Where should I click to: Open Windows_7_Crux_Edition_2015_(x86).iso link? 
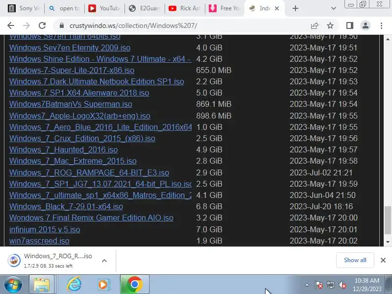(82, 138)
